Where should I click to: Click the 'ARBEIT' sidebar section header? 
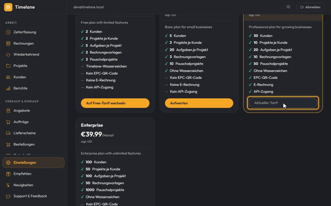[11, 23]
